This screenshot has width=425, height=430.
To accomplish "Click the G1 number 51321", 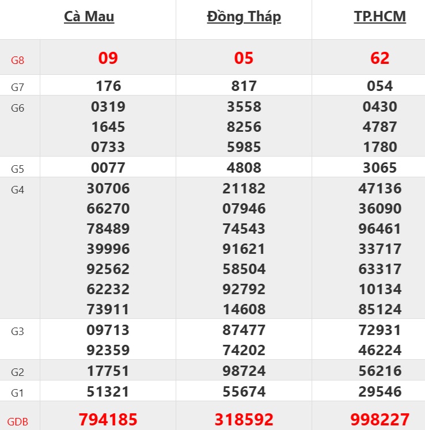I will (x=108, y=392).
